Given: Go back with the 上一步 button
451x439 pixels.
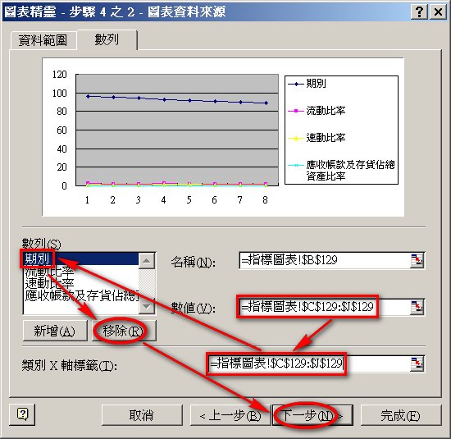Looking at the screenshot, I should [230, 415].
